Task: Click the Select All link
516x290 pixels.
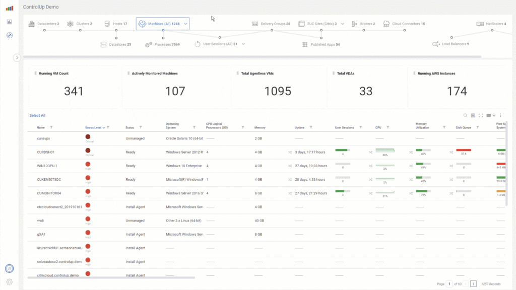Action: (x=37, y=115)
